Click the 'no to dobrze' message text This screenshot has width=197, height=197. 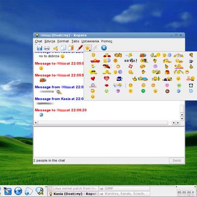click(x=49, y=56)
